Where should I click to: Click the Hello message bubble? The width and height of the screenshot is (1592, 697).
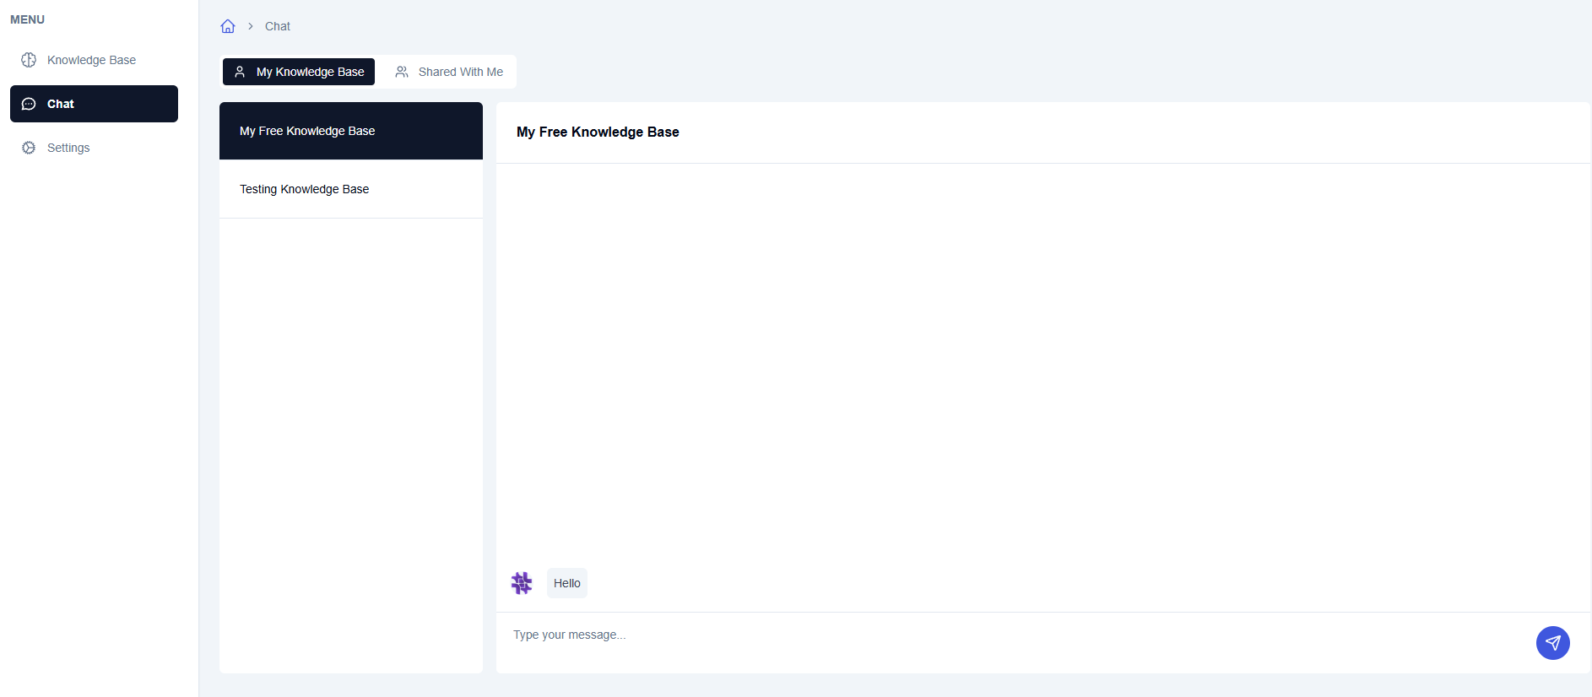567,583
